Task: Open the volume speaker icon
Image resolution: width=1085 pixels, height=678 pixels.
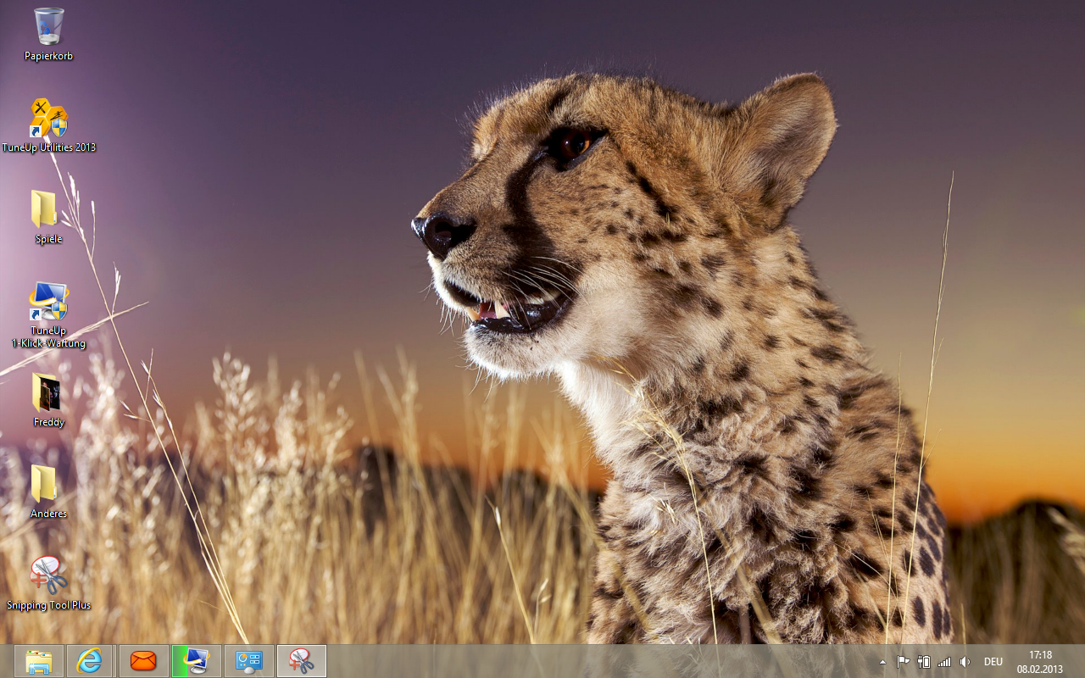Action: 965,662
